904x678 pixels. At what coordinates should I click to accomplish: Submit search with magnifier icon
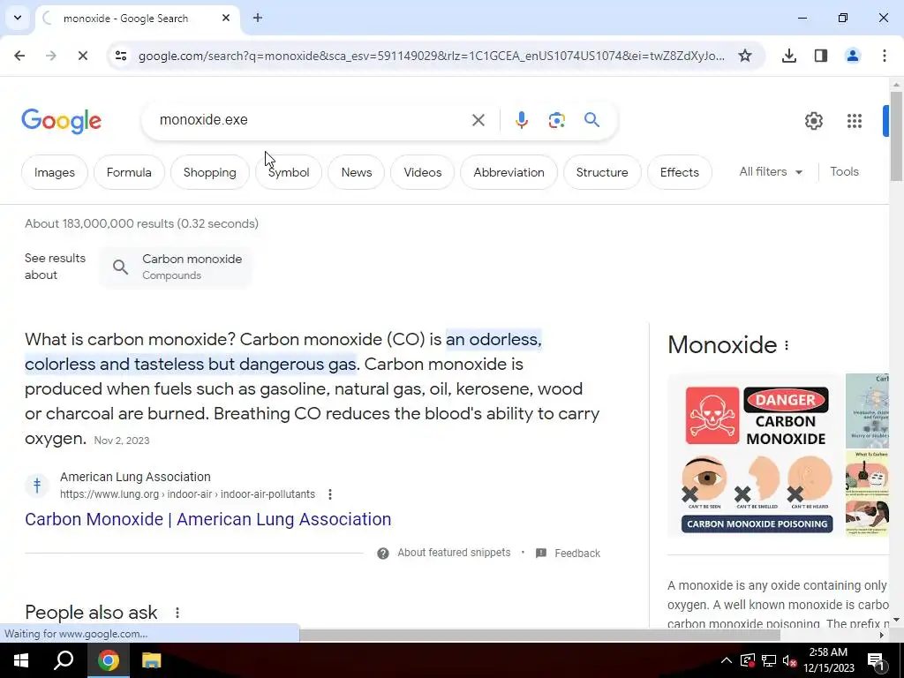(x=591, y=120)
